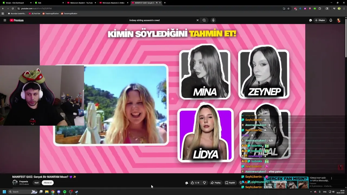Open first Transmogrification bookmark

tap(51, 14)
